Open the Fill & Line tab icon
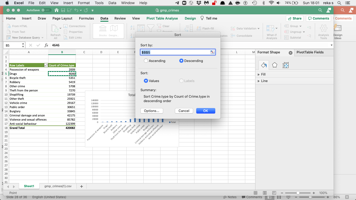Screen dimensions: 356x200 pyautogui.click(x=264, y=65)
